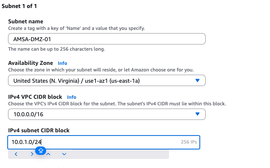Click the Subnet name label
The width and height of the screenshot is (270, 168).
pyautogui.click(x=26, y=22)
